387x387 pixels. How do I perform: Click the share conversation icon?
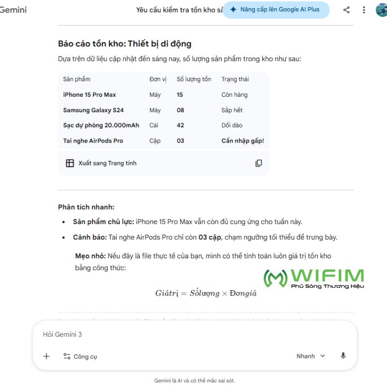pyautogui.click(x=346, y=10)
